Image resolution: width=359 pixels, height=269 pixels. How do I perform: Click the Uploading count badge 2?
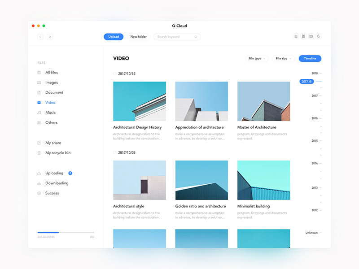[70, 173]
